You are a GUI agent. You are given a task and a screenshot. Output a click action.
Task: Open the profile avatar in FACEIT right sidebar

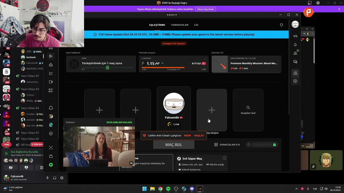point(295,24)
